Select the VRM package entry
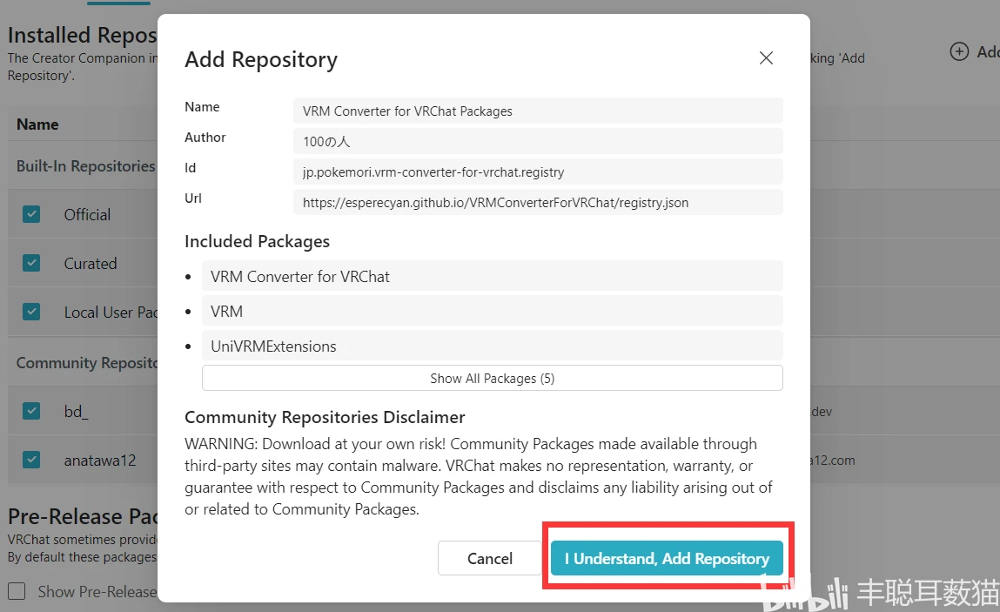The image size is (1000, 612). coord(492,311)
